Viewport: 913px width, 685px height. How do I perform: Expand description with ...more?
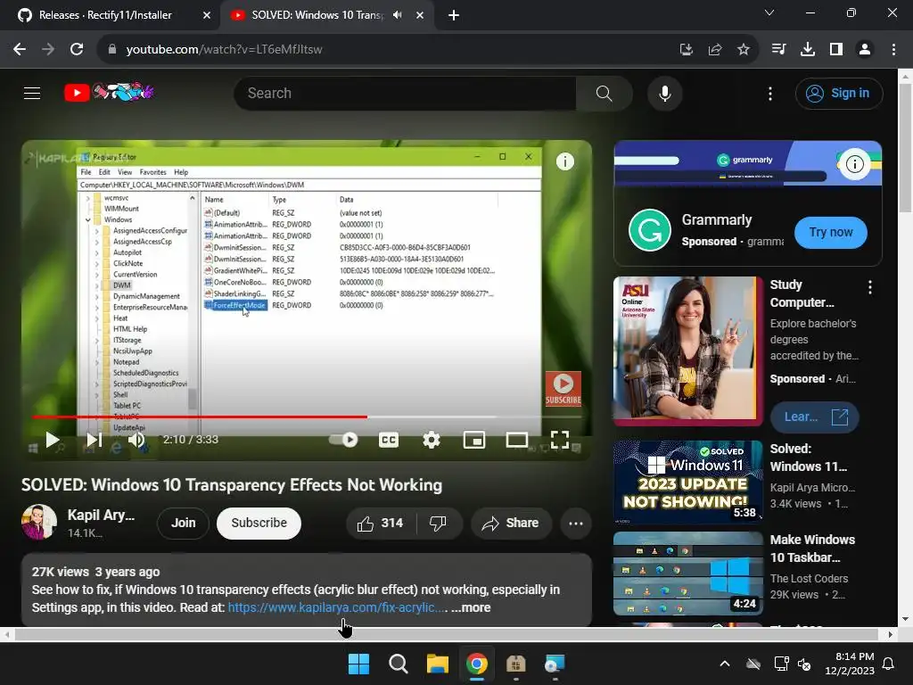pos(471,607)
